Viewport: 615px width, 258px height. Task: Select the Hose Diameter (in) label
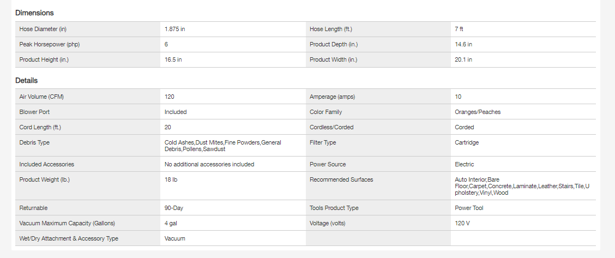(43, 29)
